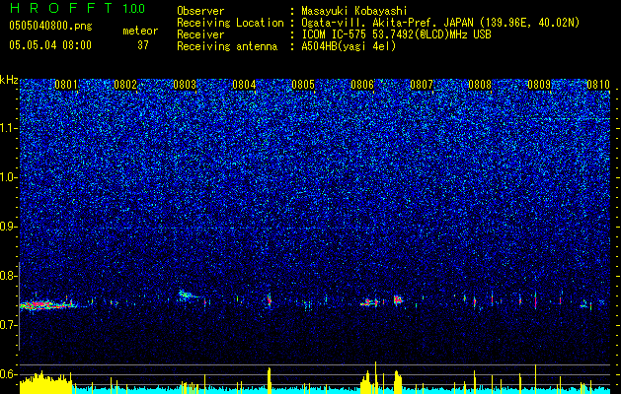Viewport: 621px width, 394px height.
Task: Select the antenna text A504HB(yagi 4el)
Action: click(x=349, y=46)
